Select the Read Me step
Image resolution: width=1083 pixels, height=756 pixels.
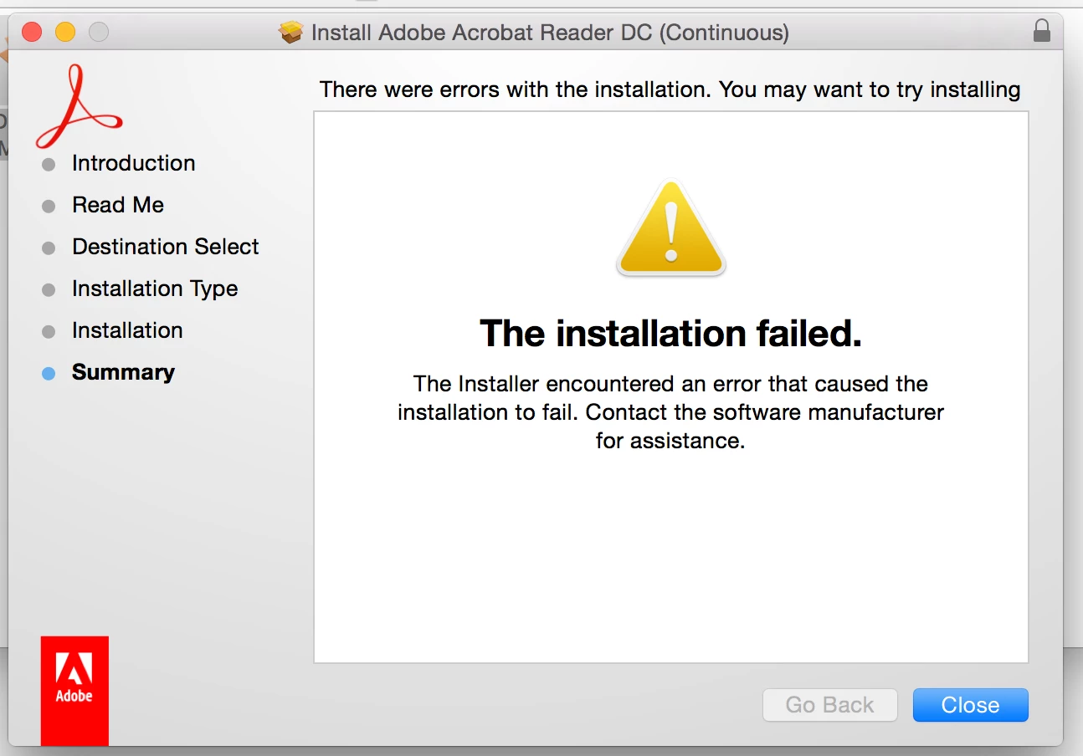118,205
